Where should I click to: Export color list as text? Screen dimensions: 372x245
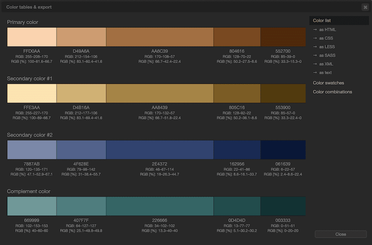tap(325, 72)
